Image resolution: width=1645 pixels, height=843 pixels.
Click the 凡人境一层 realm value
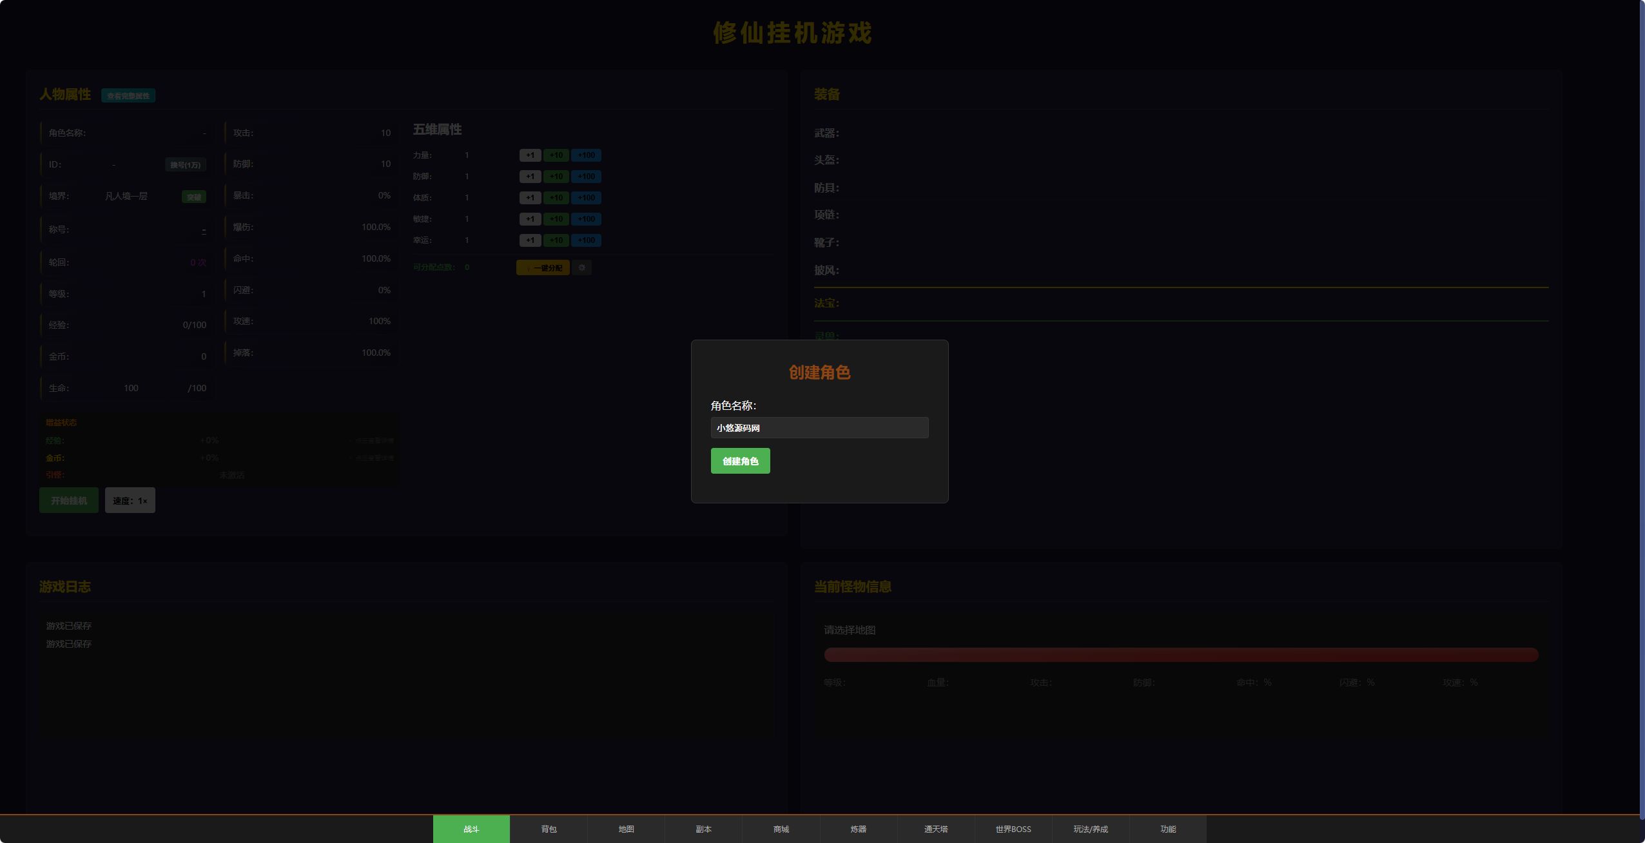point(126,196)
